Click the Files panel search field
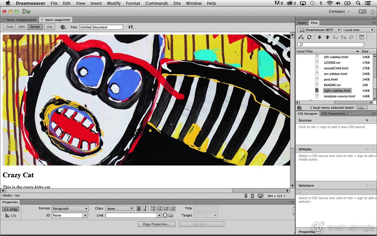The height and width of the screenshot is (236, 377). (331, 45)
